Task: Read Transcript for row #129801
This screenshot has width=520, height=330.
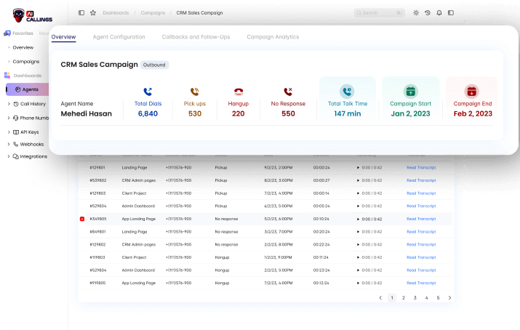Action: pos(421,168)
